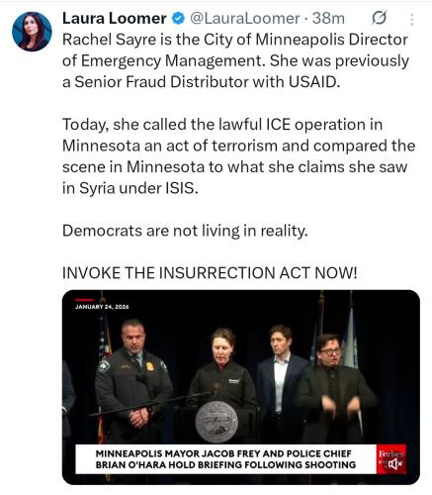Click the Grok slashed-circle icon
The height and width of the screenshot is (495, 432).
tap(379, 18)
